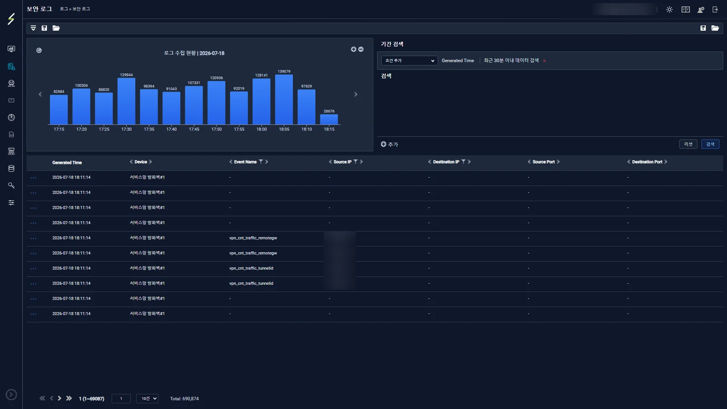Open the user account icon in header
Screen dimensions: 727x409
pos(701,10)
